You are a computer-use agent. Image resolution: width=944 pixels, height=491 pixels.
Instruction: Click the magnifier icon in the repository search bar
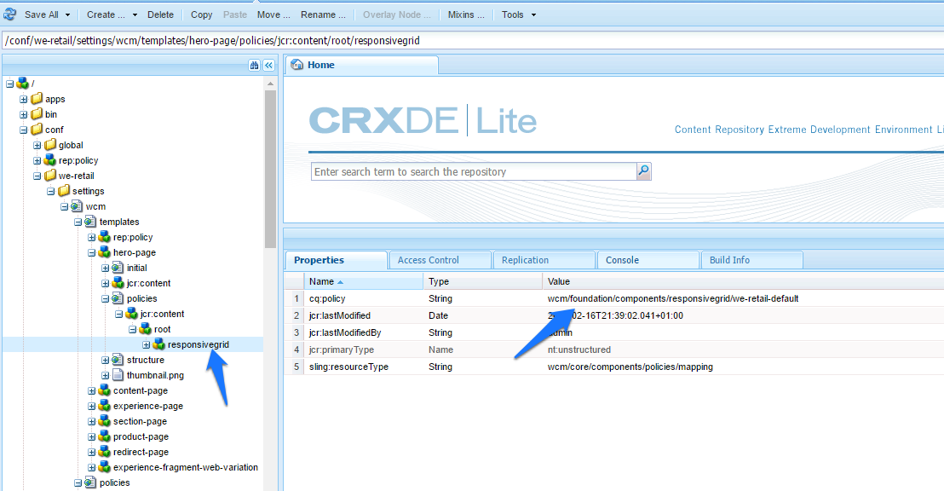pyautogui.click(x=643, y=170)
